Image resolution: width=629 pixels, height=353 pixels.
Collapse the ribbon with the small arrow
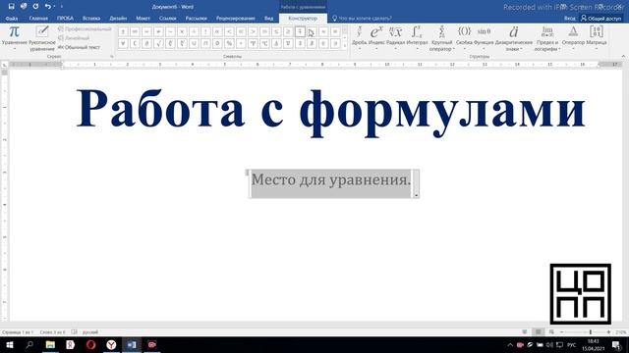pos(623,56)
